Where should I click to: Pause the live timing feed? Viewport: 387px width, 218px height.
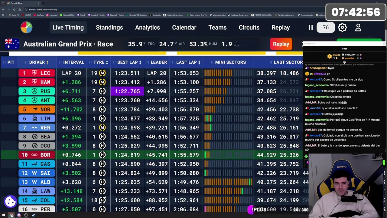(311, 28)
